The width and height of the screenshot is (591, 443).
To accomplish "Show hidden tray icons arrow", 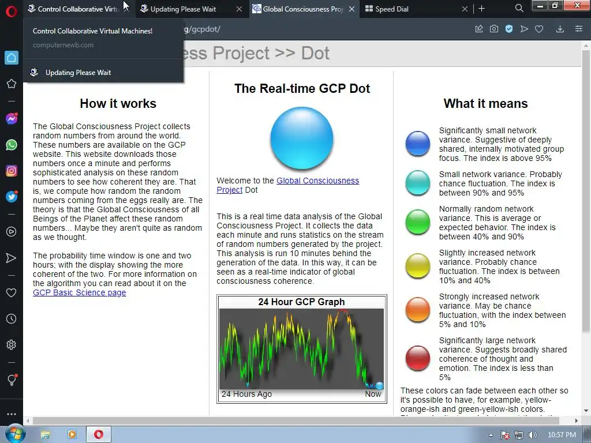I will coord(491,435).
